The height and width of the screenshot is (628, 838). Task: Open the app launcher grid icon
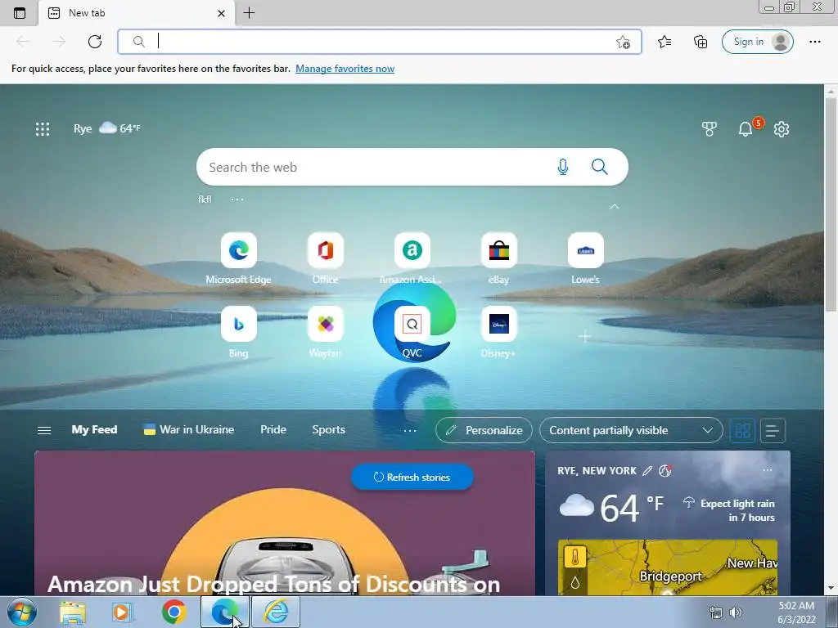pos(43,128)
